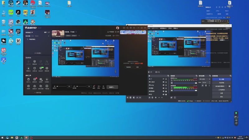Toggle the eye icon of the last OBS source
The height and width of the screenshot is (140, 249).
[x=163, y=95]
